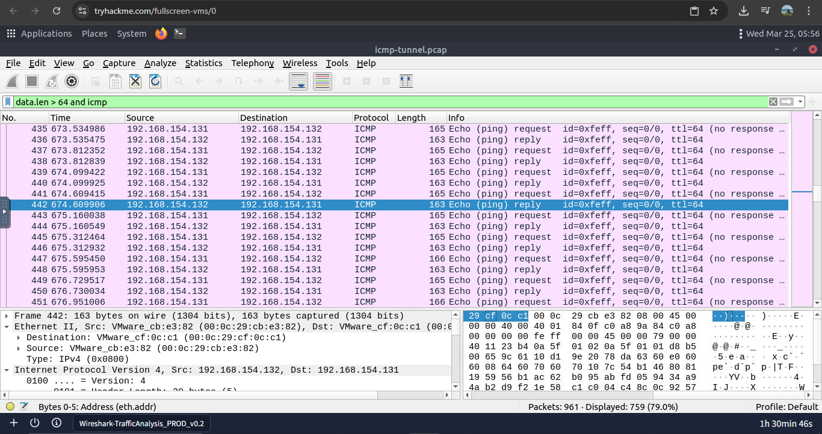This screenshot has width=822, height=434.
Task: Close this capture file via the toolbar
Action: pos(135,81)
